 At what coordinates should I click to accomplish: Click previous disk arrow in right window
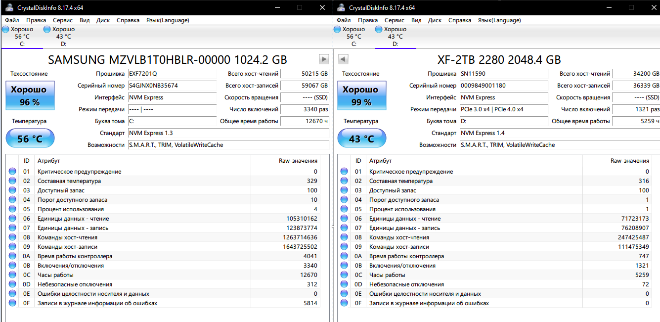(344, 59)
